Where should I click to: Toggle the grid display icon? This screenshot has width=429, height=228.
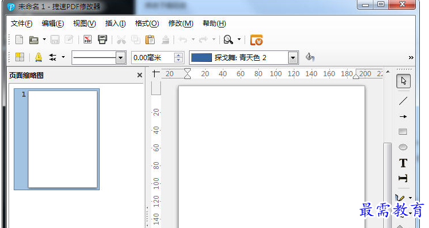click(19, 57)
